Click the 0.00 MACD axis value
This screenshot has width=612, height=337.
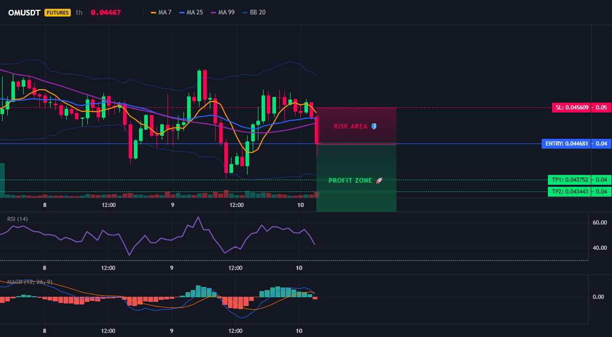[599, 297]
